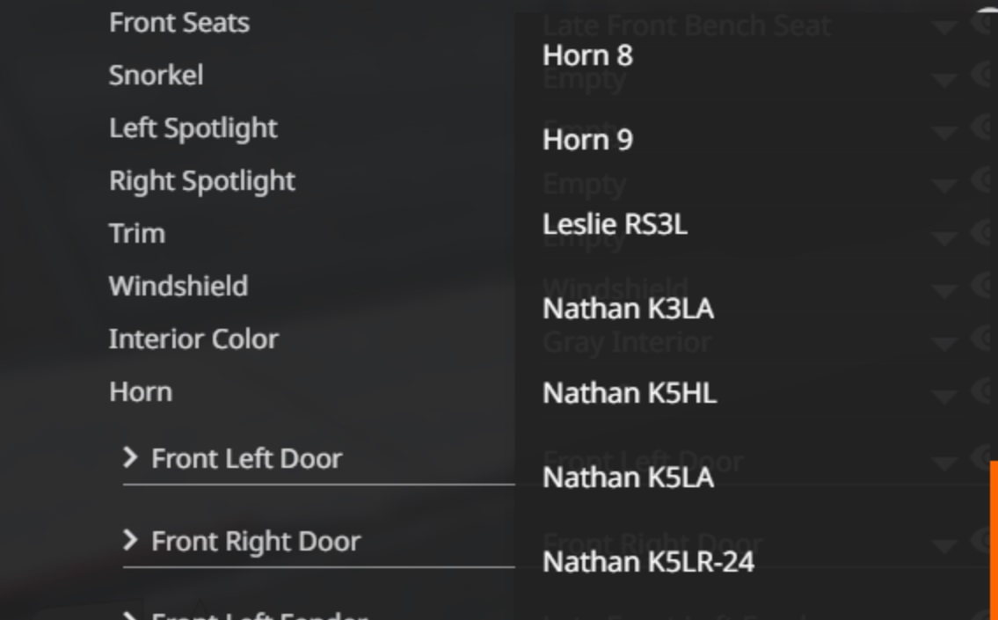Viewport: 998px width, 620px height.
Task: Select the Nathan K5LA entry
Action: 628,478
